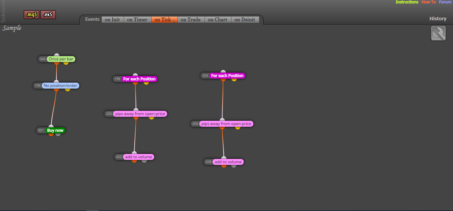Image resolution: width=453 pixels, height=211 pixels.
Task: Select add to volume block 202
Action: point(139,157)
